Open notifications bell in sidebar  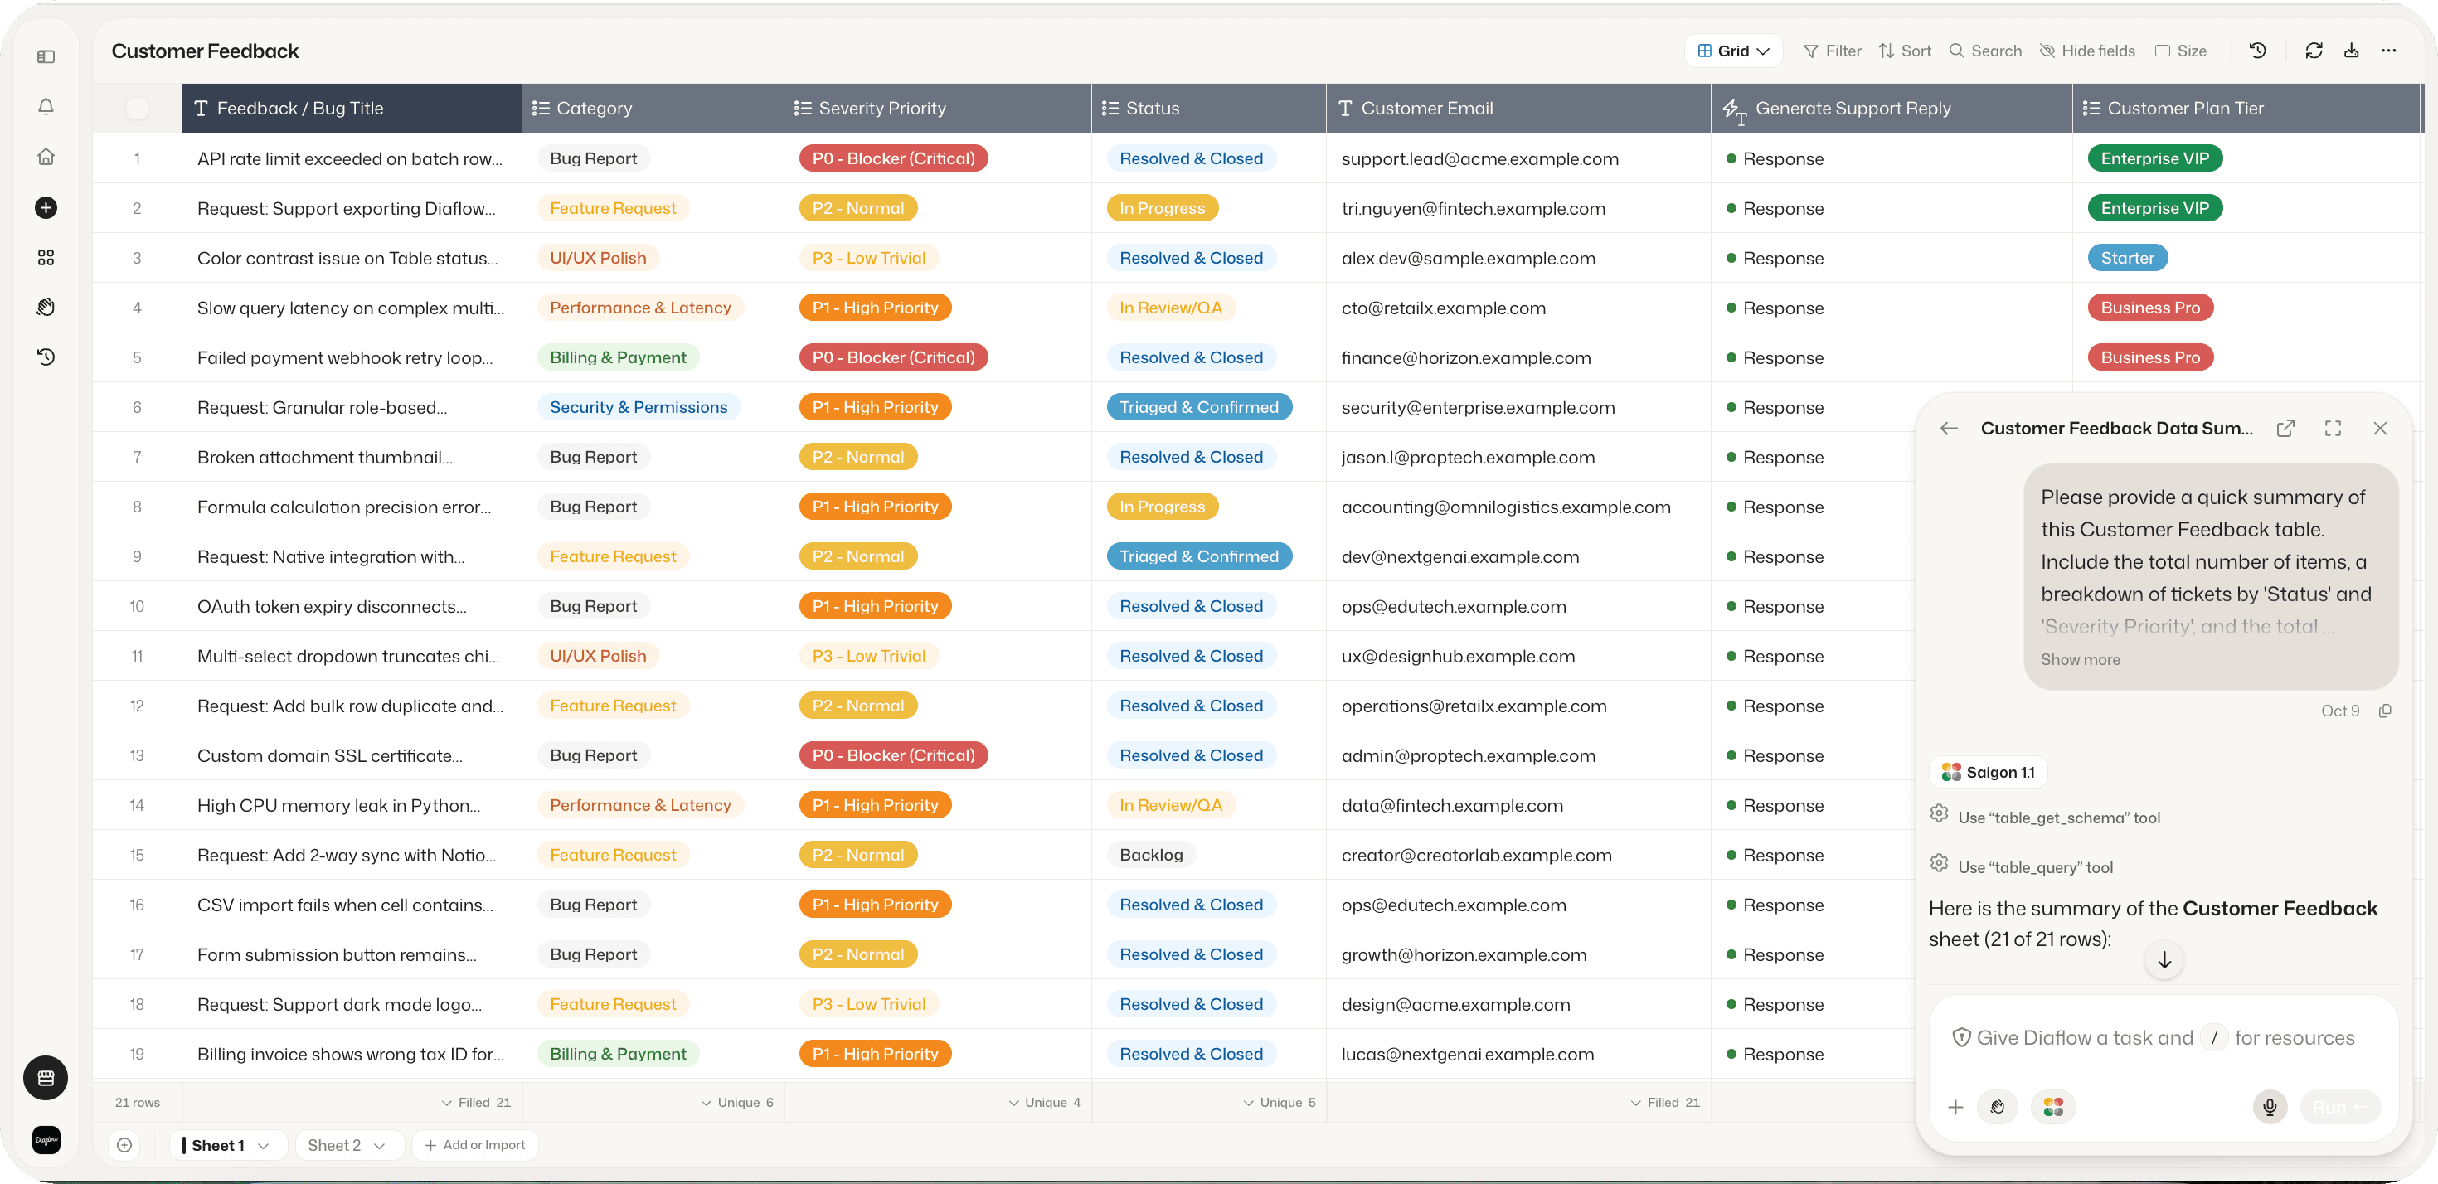point(46,107)
